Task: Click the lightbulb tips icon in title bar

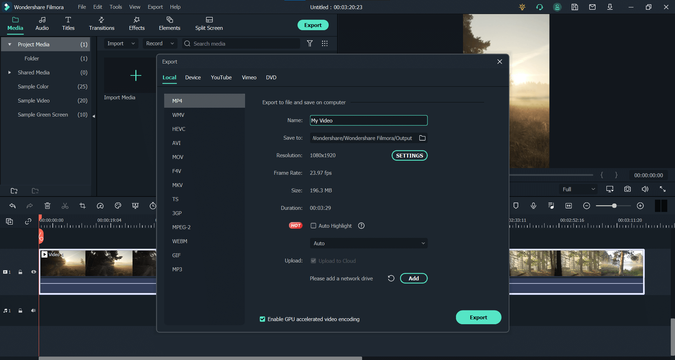Action: click(522, 7)
